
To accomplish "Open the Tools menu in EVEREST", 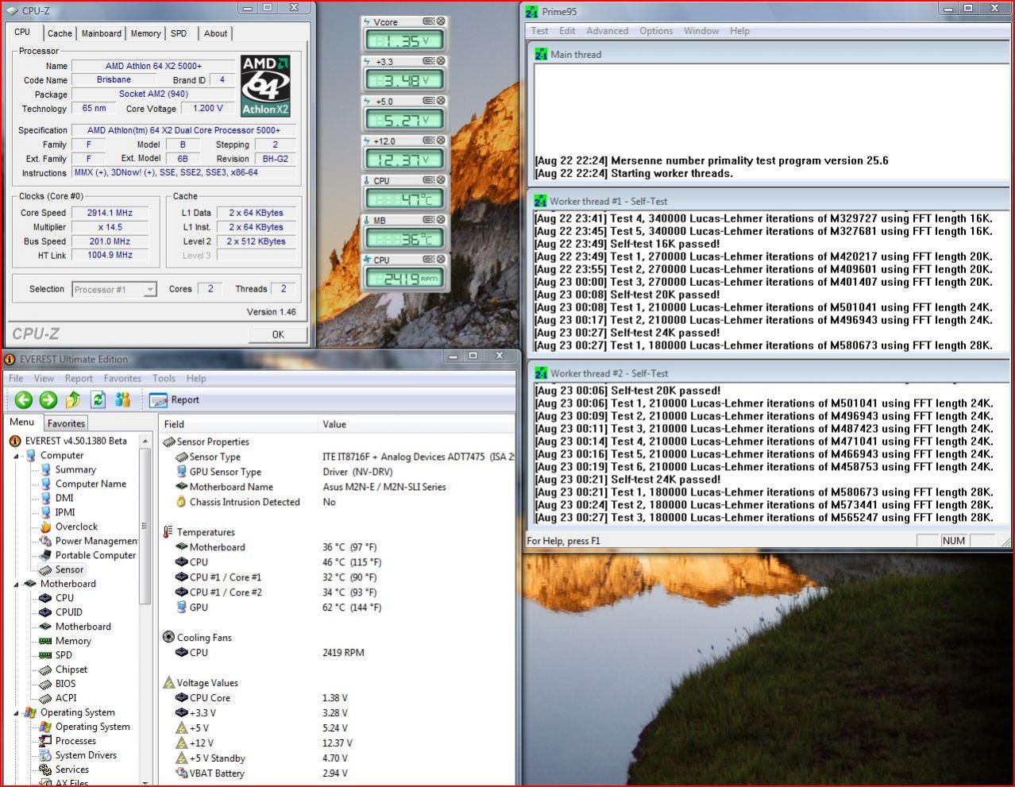I will [164, 379].
